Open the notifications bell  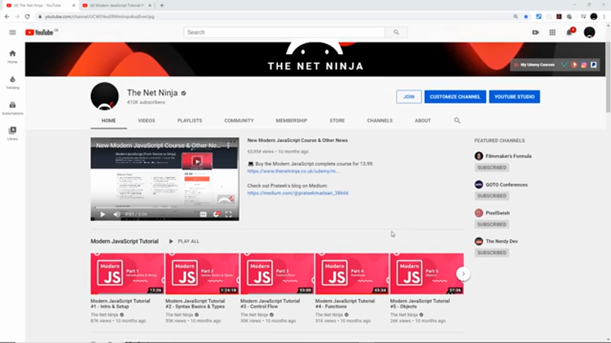(x=569, y=32)
